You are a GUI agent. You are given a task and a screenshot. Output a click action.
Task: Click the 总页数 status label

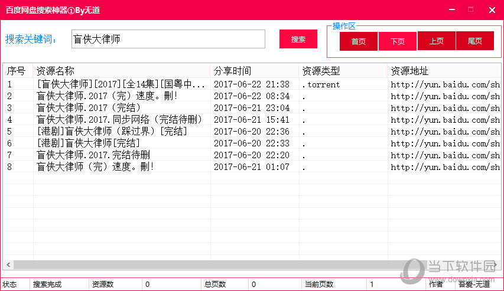pos(215,285)
